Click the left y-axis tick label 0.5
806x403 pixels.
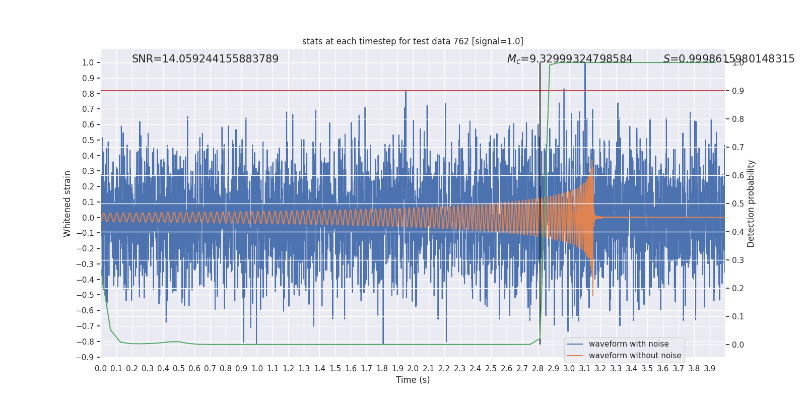[x=88, y=141]
